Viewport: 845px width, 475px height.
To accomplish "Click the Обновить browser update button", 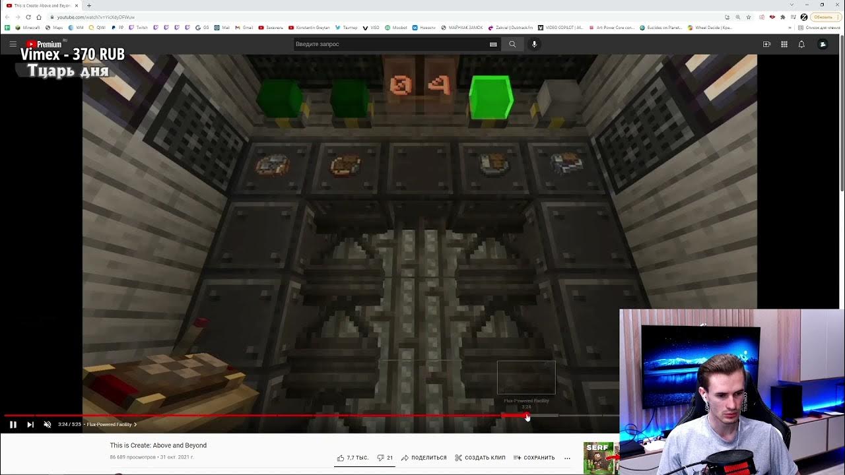I will [826, 17].
